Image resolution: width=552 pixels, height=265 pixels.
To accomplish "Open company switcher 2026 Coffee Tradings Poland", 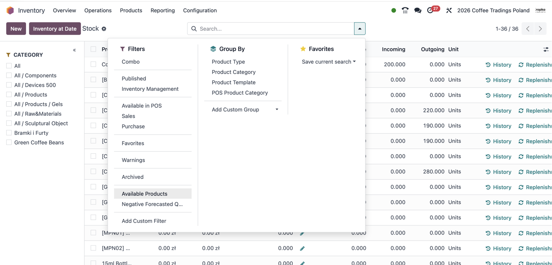I will click(x=493, y=10).
